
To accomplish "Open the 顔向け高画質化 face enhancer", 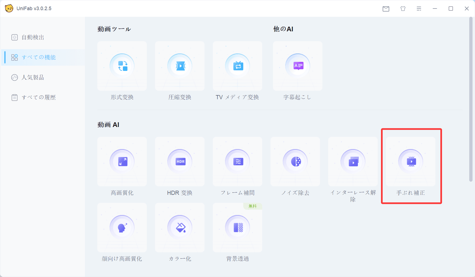I will [x=122, y=228].
